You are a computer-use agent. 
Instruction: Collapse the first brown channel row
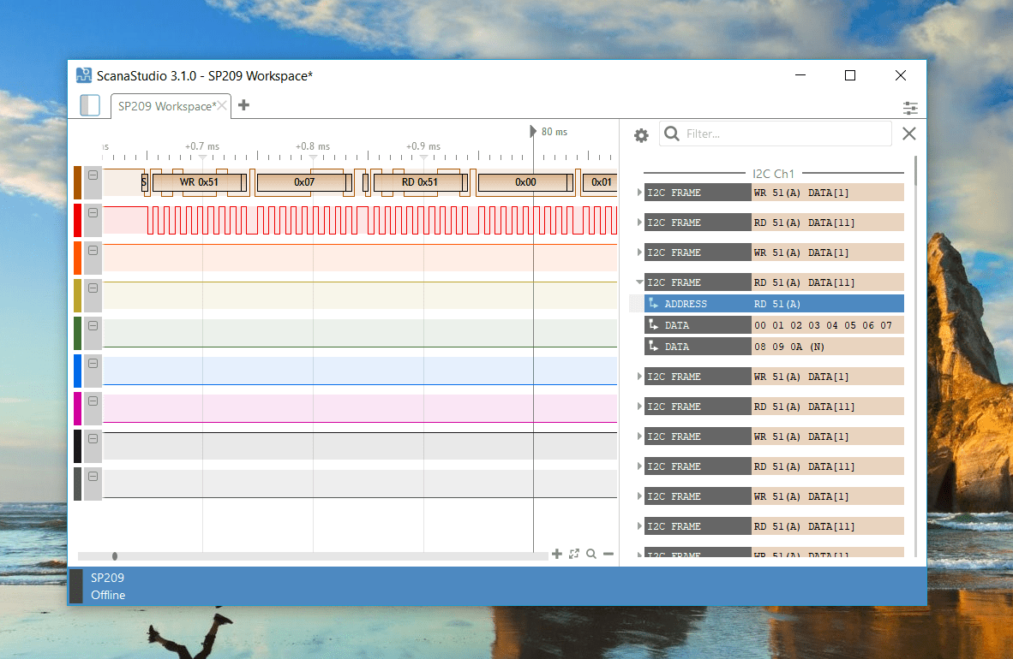(93, 175)
